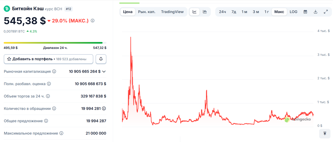Viewport: 333px width, 142px height.
Task: Click the 495,59 $ low range value
Action: point(11,48)
